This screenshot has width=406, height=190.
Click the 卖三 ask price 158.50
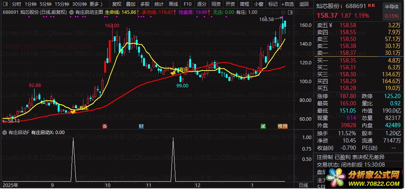[348, 39]
